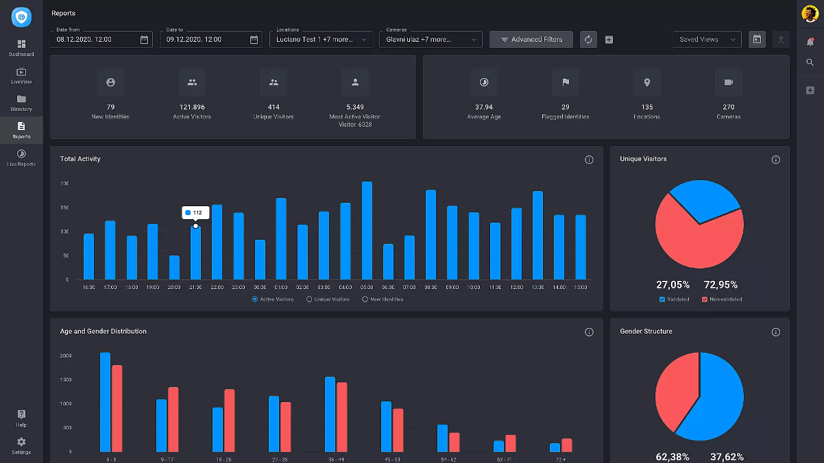Open the calendar icon next to Saved Views
This screenshot has height=463, width=824.
(x=757, y=40)
